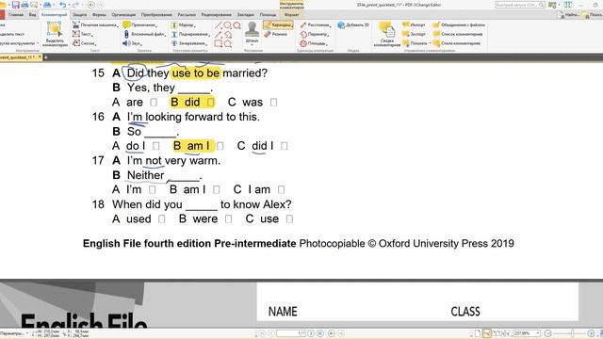The height and width of the screenshot is (339, 603).
Task: Click the Print icon in quick access toolbar
Action: click(x=25, y=5)
